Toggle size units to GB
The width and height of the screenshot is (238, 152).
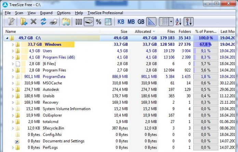pyautogui.click(x=141, y=22)
